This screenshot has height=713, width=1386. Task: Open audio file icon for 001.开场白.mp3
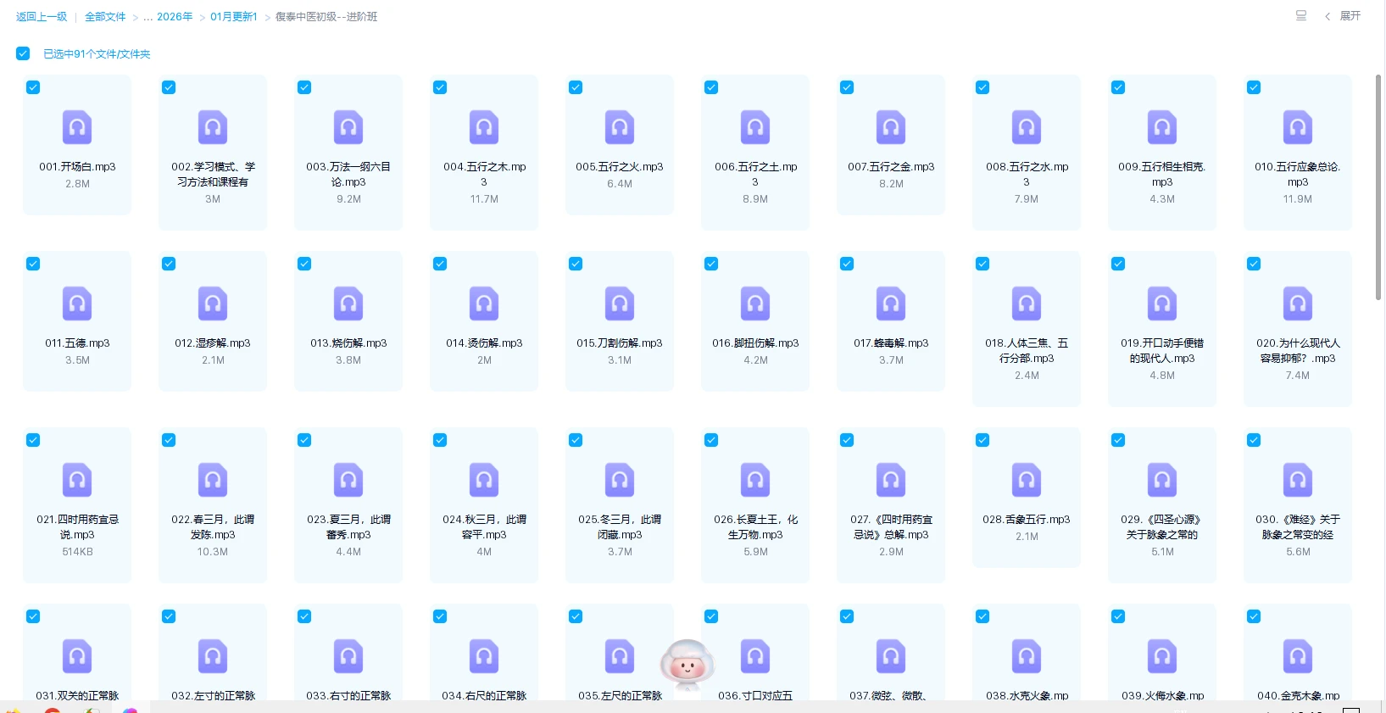(x=77, y=128)
